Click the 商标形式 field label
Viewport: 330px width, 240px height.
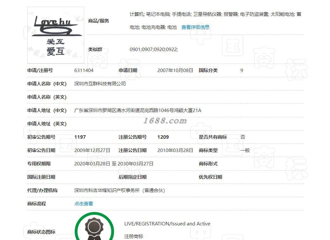208,163
